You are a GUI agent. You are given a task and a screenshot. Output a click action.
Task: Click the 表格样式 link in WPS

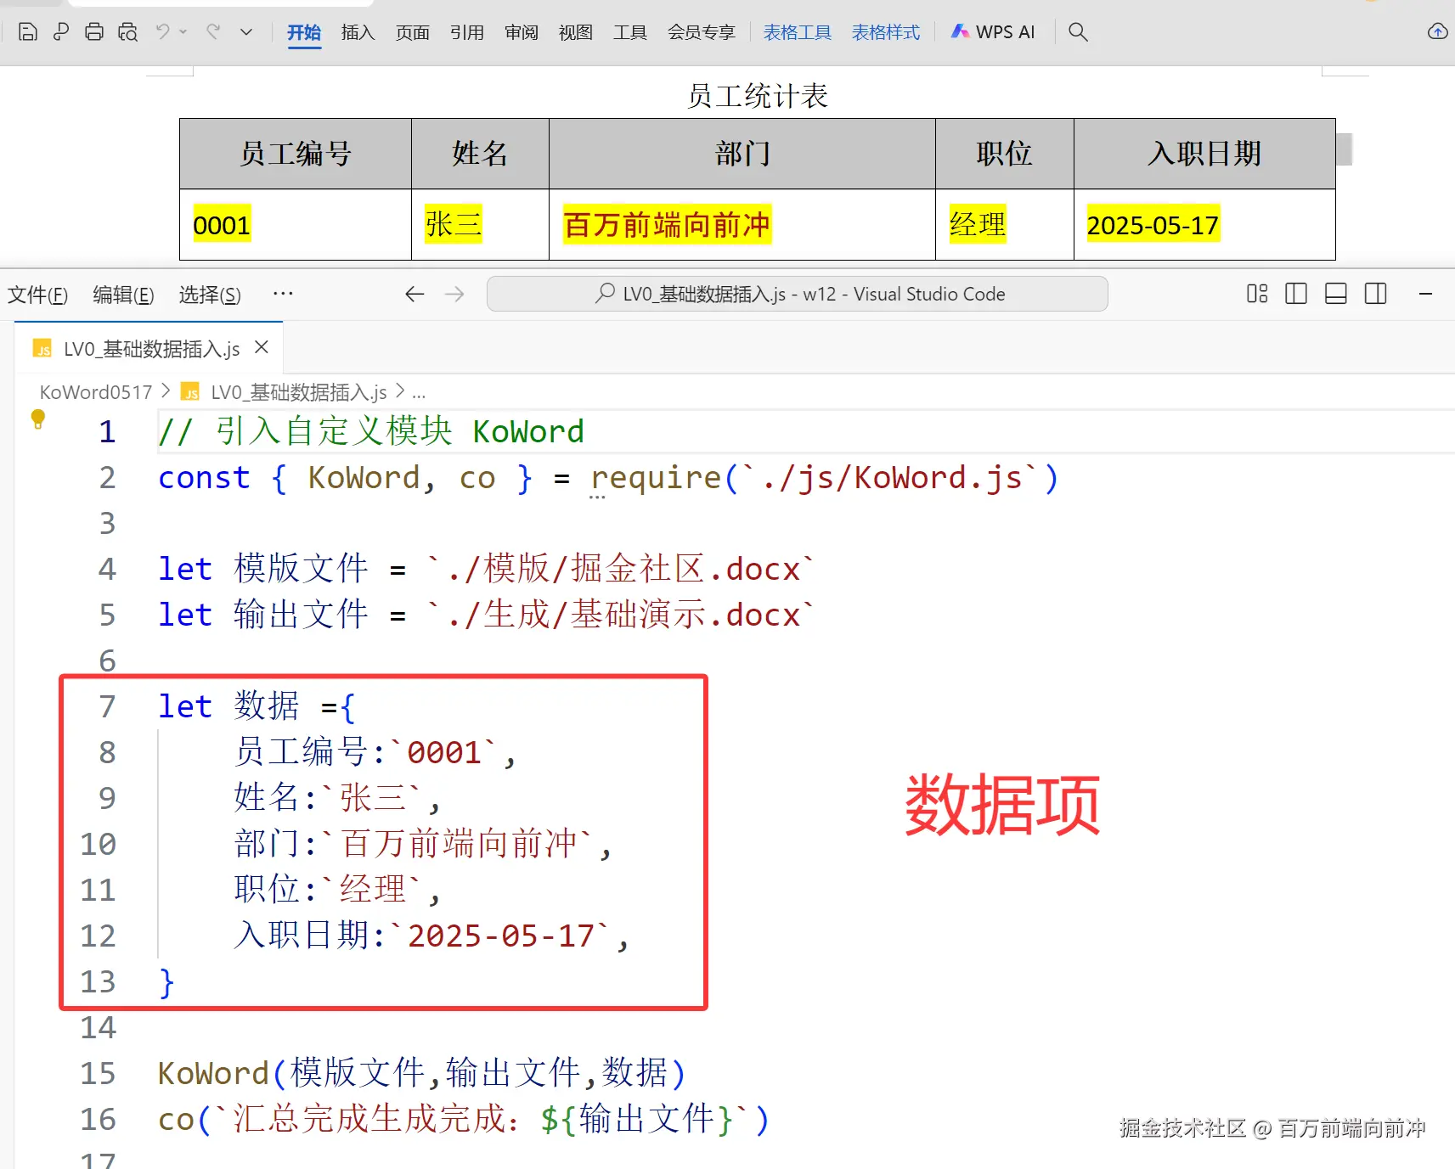tap(886, 31)
